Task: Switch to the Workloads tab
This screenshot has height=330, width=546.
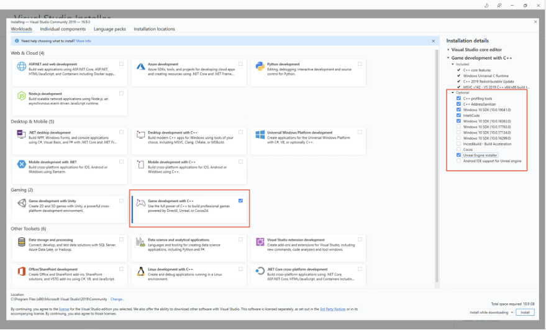Action: point(21,29)
